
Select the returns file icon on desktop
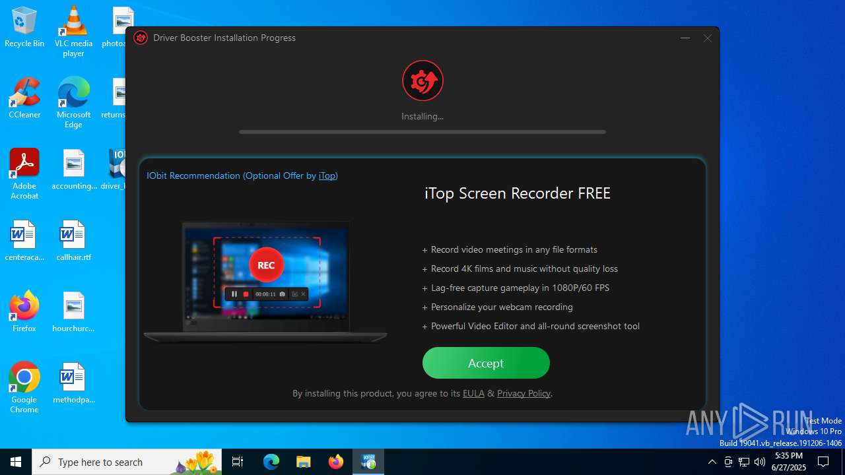(114, 99)
